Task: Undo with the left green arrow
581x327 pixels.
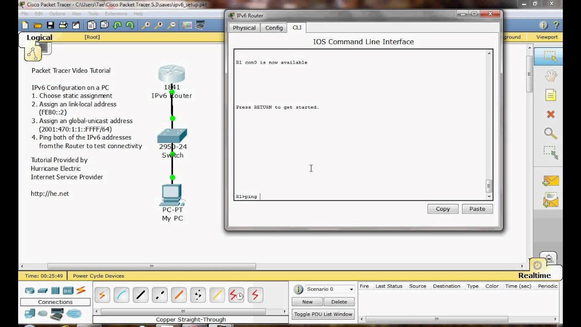Action: click(x=117, y=25)
